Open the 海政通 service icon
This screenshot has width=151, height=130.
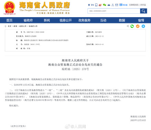[x=124, y=5]
